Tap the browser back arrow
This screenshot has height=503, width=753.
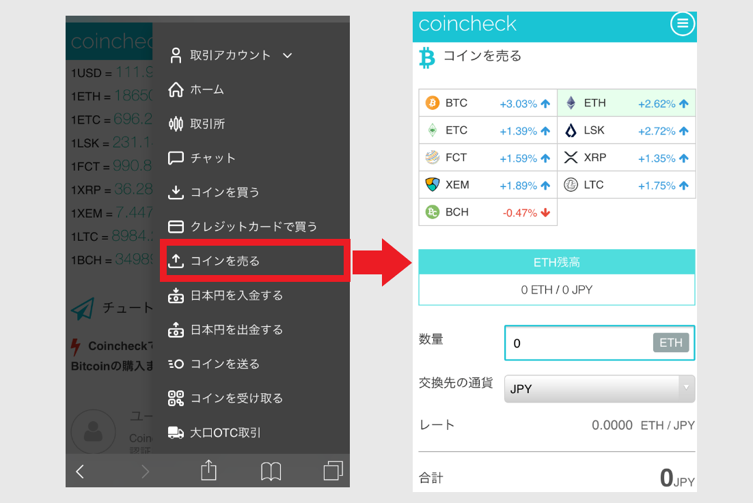(x=80, y=472)
